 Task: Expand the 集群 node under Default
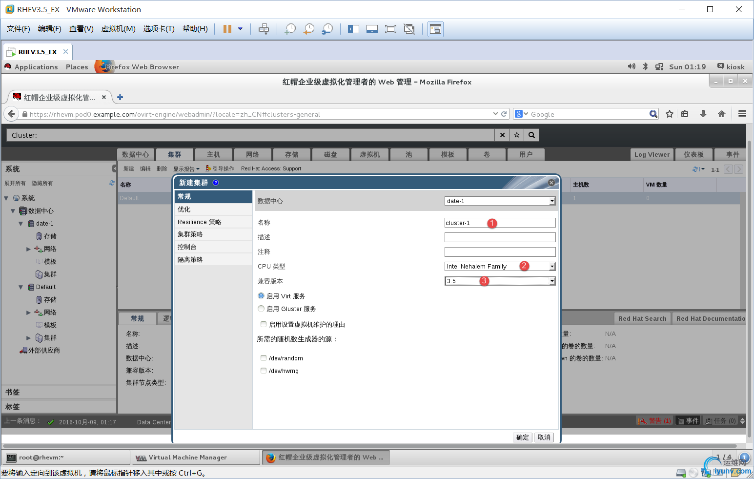pos(28,338)
